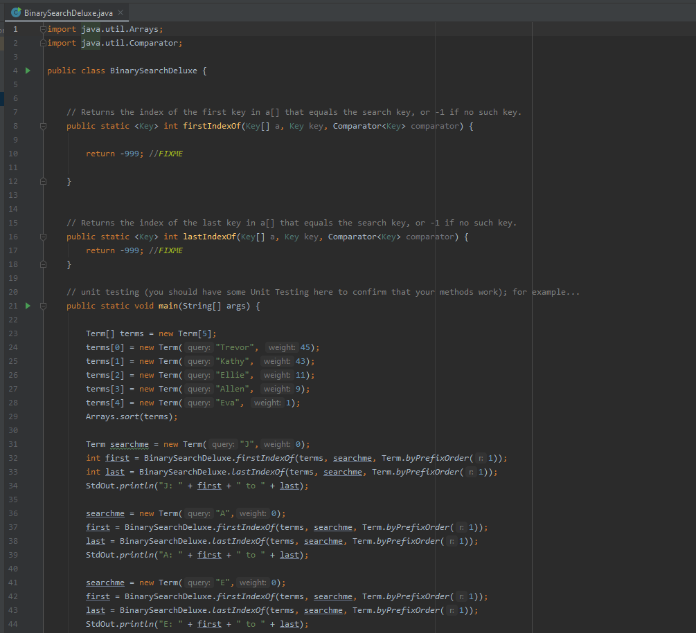Collapse the lastIndexOf method at line 16
This screenshot has width=696, height=633.
44,237
